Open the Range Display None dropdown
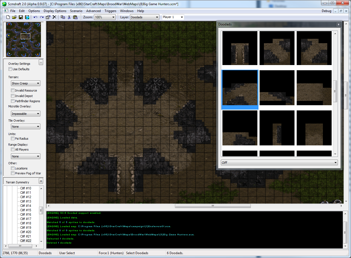The width and height of the screenshot is (351, 258). [26, 156]
